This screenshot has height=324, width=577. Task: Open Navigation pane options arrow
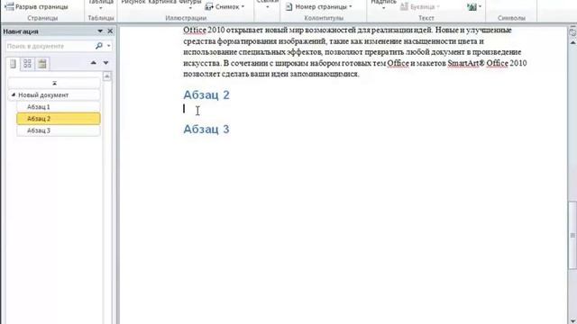(x=100, y=31)
